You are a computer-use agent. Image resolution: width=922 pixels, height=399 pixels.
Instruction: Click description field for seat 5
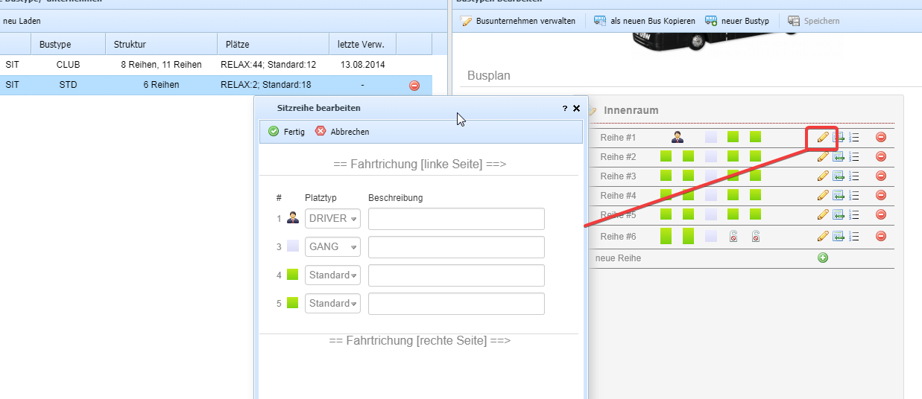click(456, 304)
